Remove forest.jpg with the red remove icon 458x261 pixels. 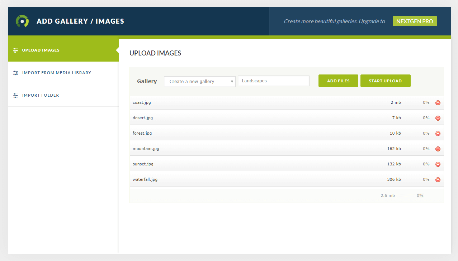point(438,133)
